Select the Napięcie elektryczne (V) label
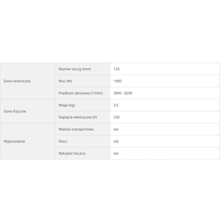224x224 pixels. tap(78, 117)
